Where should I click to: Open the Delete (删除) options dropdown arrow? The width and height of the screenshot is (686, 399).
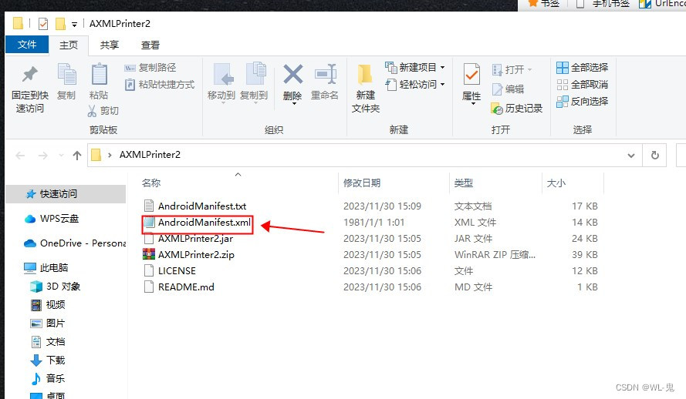tap(293, 103)
